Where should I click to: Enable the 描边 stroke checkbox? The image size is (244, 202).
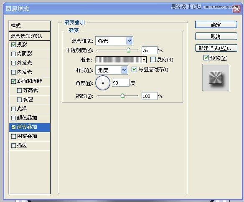13,146
